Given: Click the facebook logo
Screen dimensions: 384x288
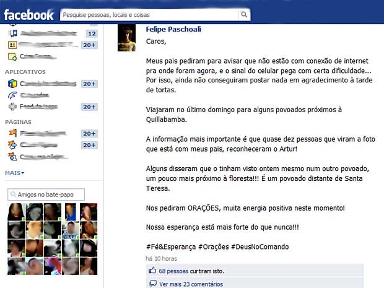Looking at the screenshot, I should 28,15.
